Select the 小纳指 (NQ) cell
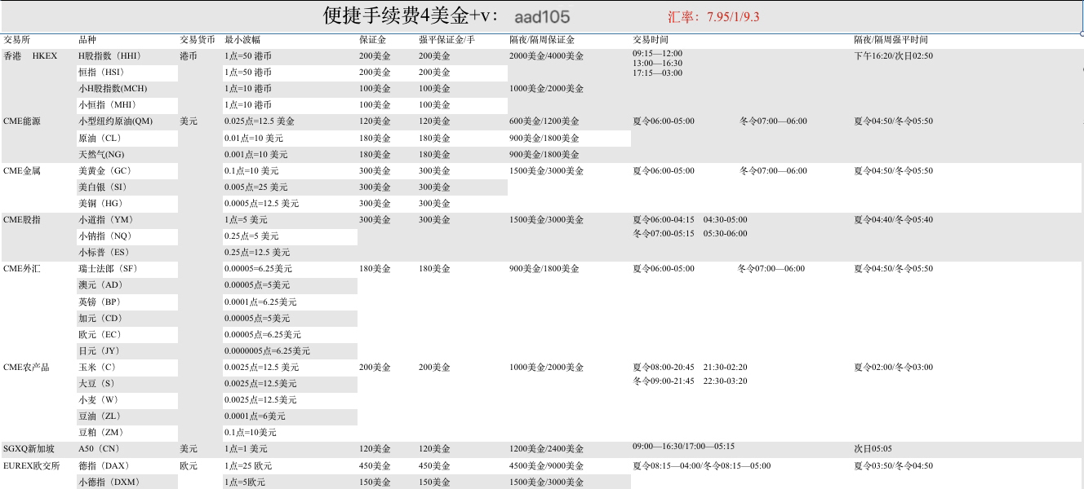This screenshot has width=1084, height=489. [105, 236]
